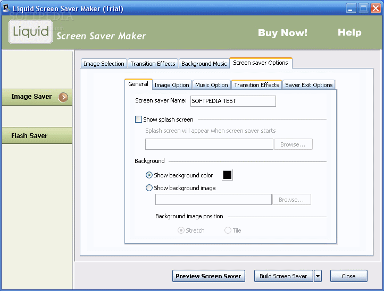Click Build Screen Saver button
Screen dimensions: 384x291
283,276
